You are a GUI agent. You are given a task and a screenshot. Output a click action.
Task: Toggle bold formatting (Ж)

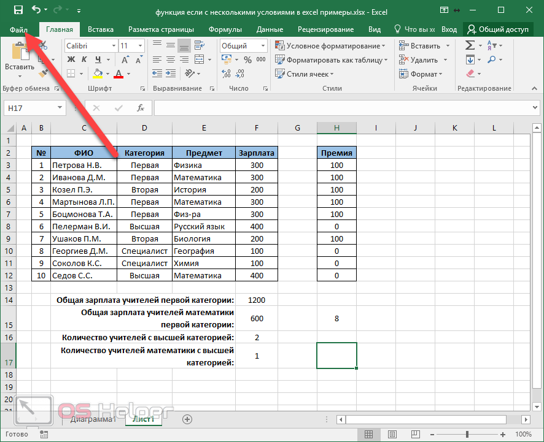point(71,60)
